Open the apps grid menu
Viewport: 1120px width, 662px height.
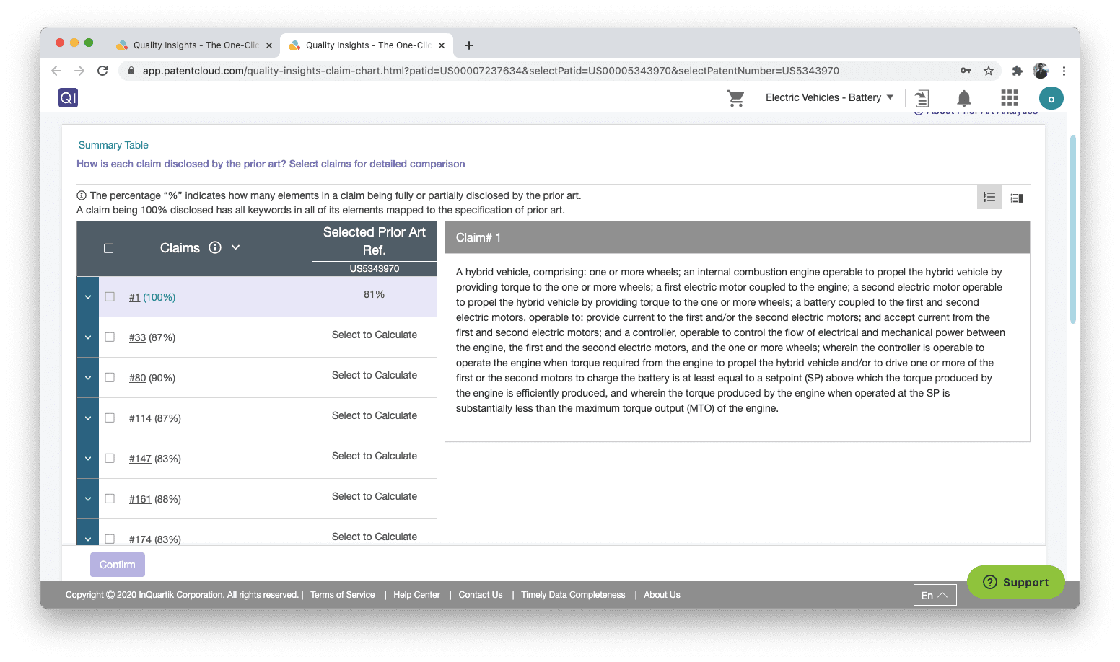[1009, 98]
